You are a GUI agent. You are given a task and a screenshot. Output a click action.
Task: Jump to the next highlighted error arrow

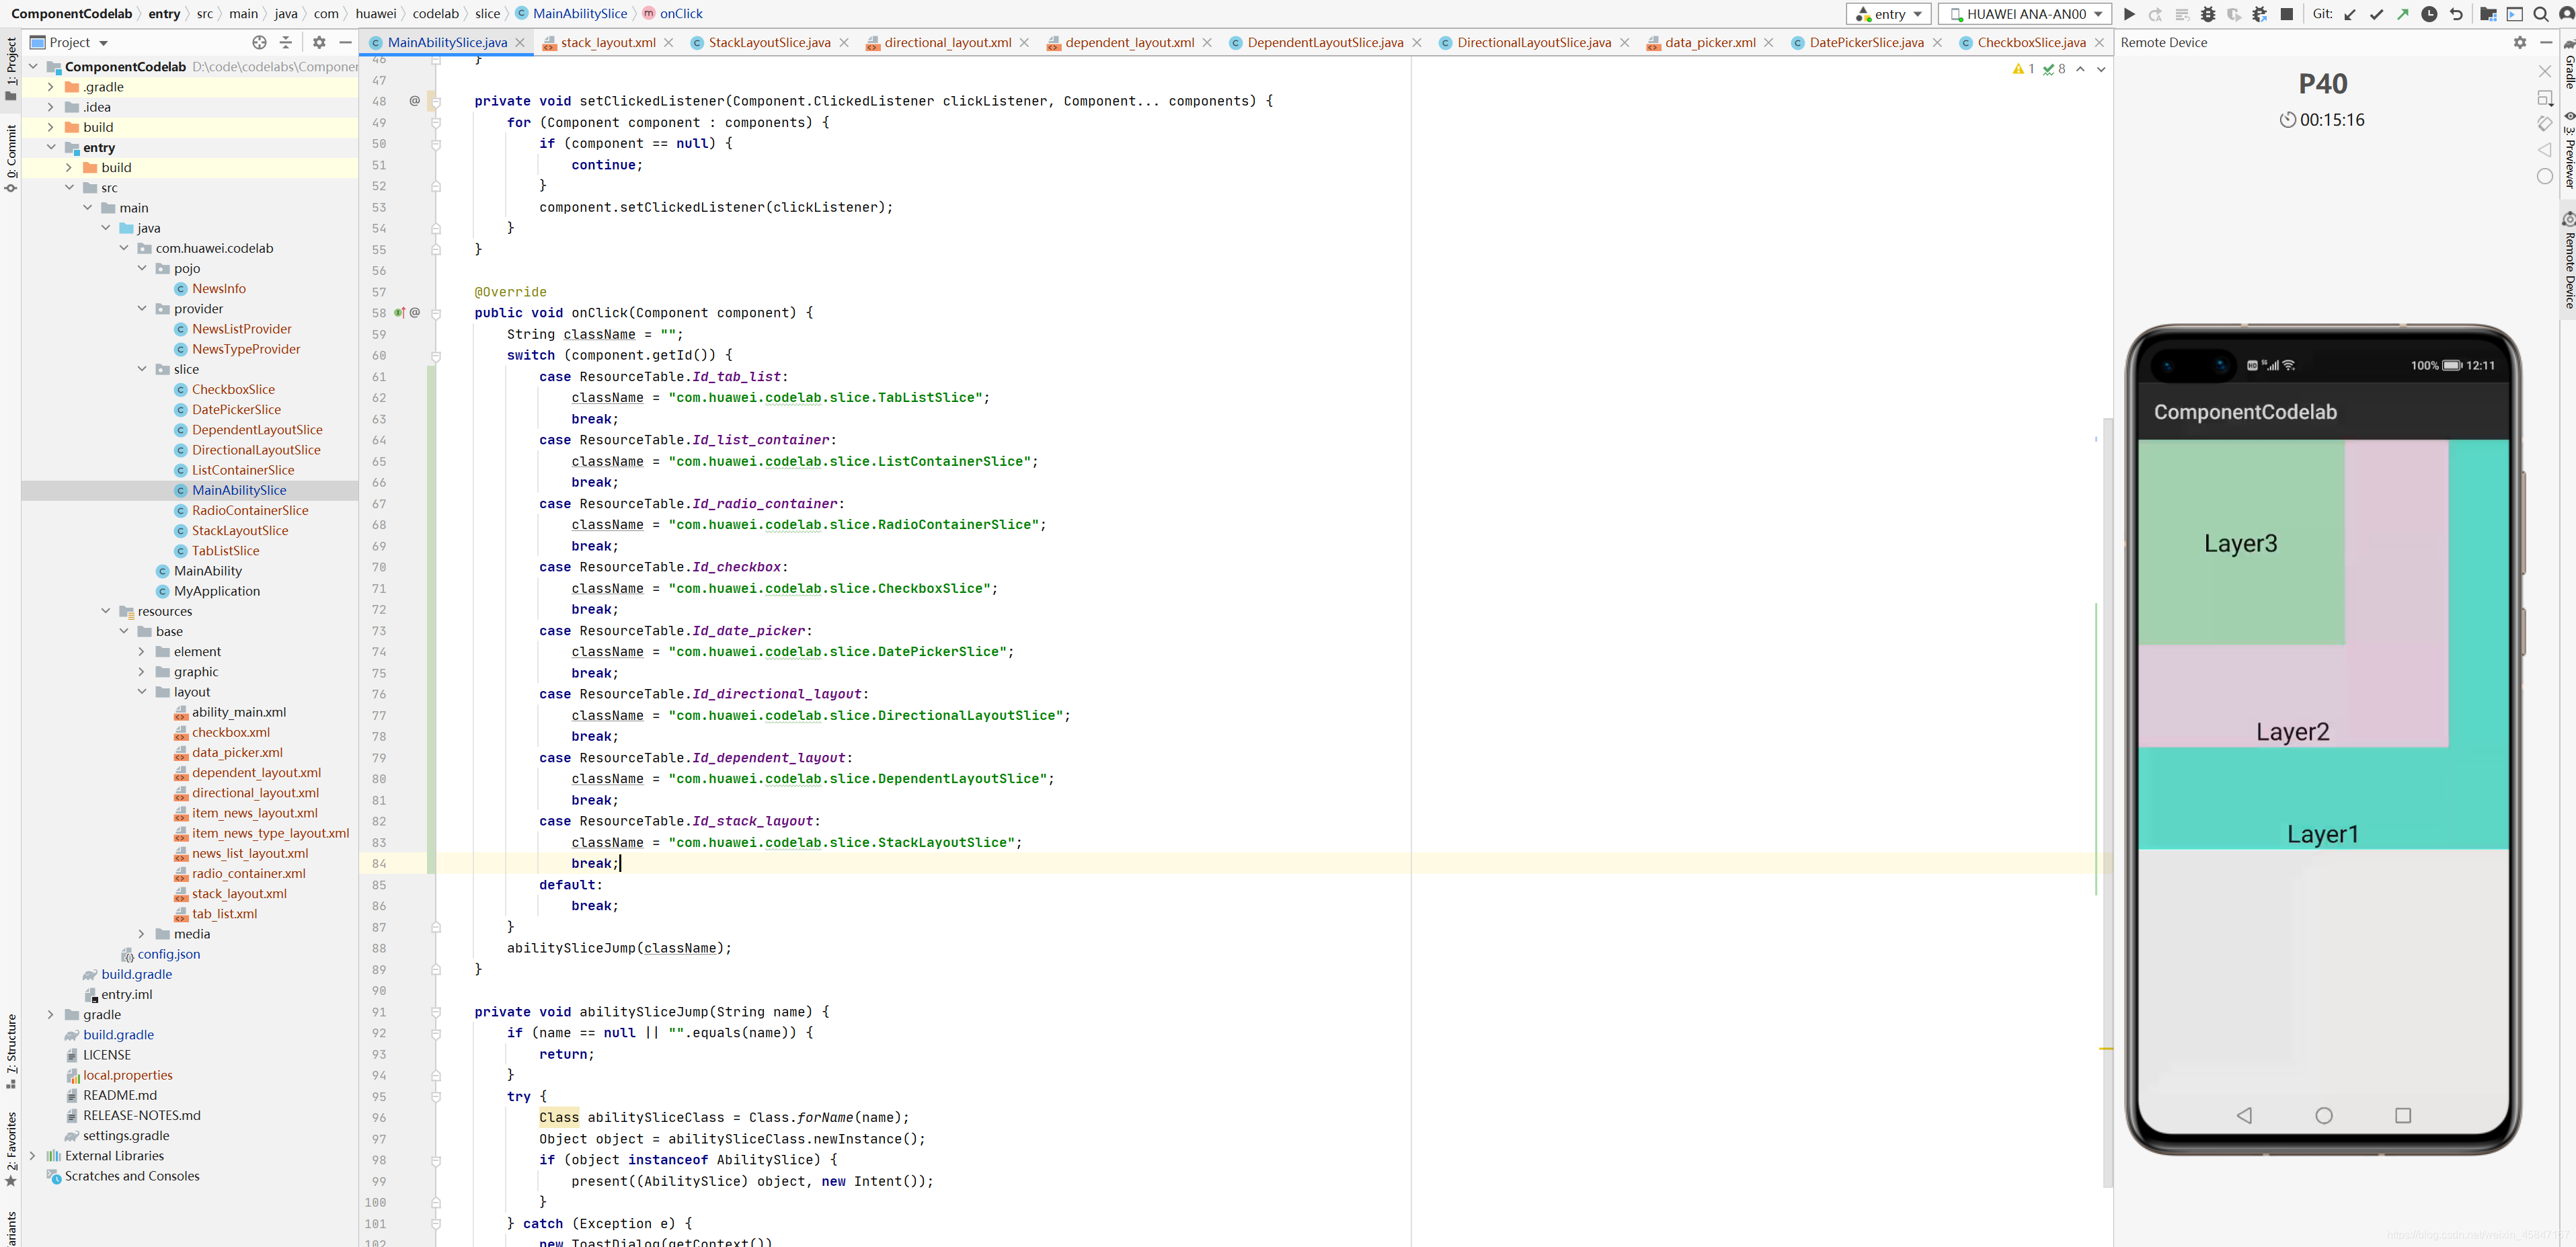coord(2101,69)
